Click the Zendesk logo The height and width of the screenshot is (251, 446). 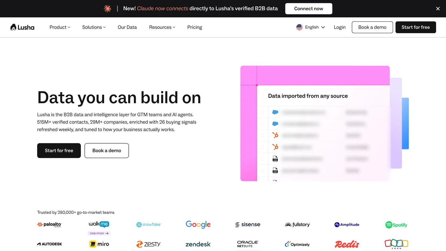click(x=198, y=244)
